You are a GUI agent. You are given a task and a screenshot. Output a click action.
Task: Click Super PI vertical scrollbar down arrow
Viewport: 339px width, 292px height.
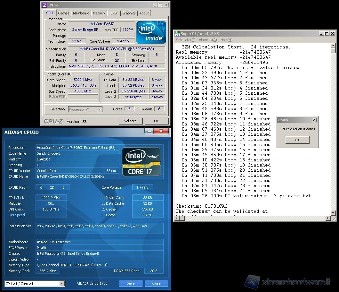[333, 213]
